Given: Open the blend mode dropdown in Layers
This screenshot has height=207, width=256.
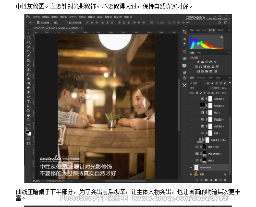Looking at the screenshot, I should click(199, 88).
